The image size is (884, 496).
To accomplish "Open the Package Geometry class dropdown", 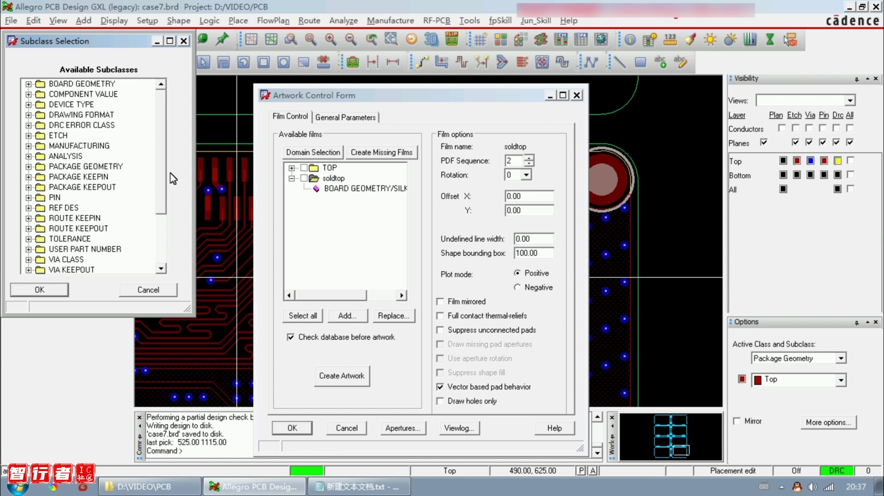I will 841,358.
